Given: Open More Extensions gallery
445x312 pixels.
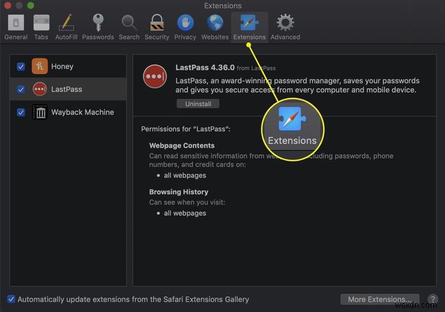Looking at the screenshot, I should (380, 299).
